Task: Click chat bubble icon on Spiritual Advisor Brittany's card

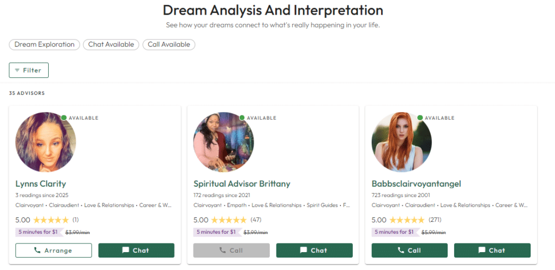Action: coord(304,251)
